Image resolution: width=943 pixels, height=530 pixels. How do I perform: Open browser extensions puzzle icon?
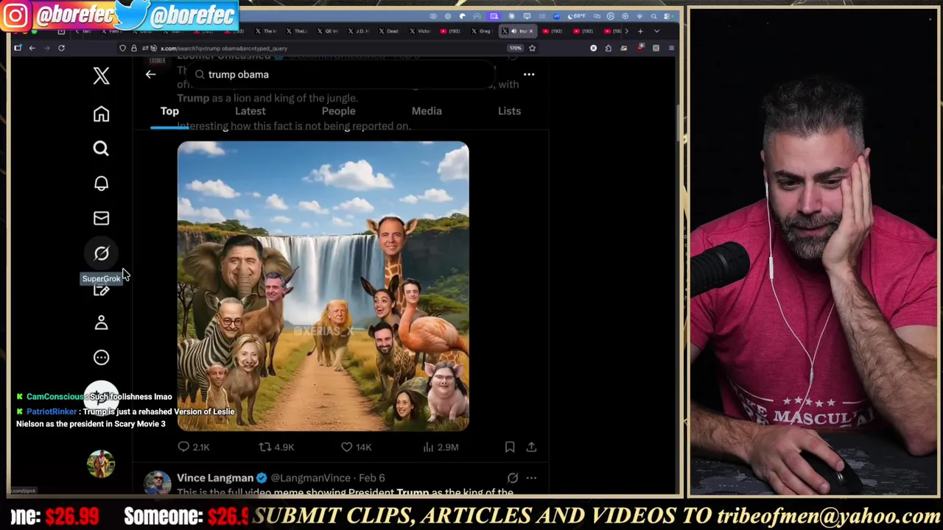tap(608, 48)
